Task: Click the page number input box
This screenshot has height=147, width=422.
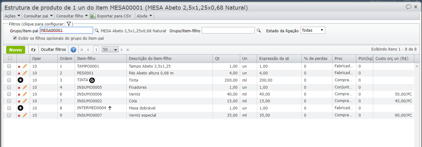Action: pyautogui.click(x=96, y=50)
